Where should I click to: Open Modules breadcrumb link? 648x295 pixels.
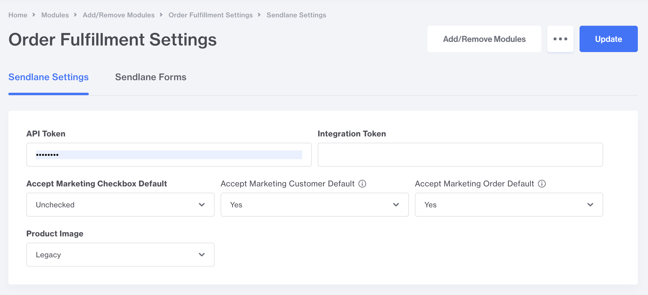pyautogui.click(x=55, y=15)
